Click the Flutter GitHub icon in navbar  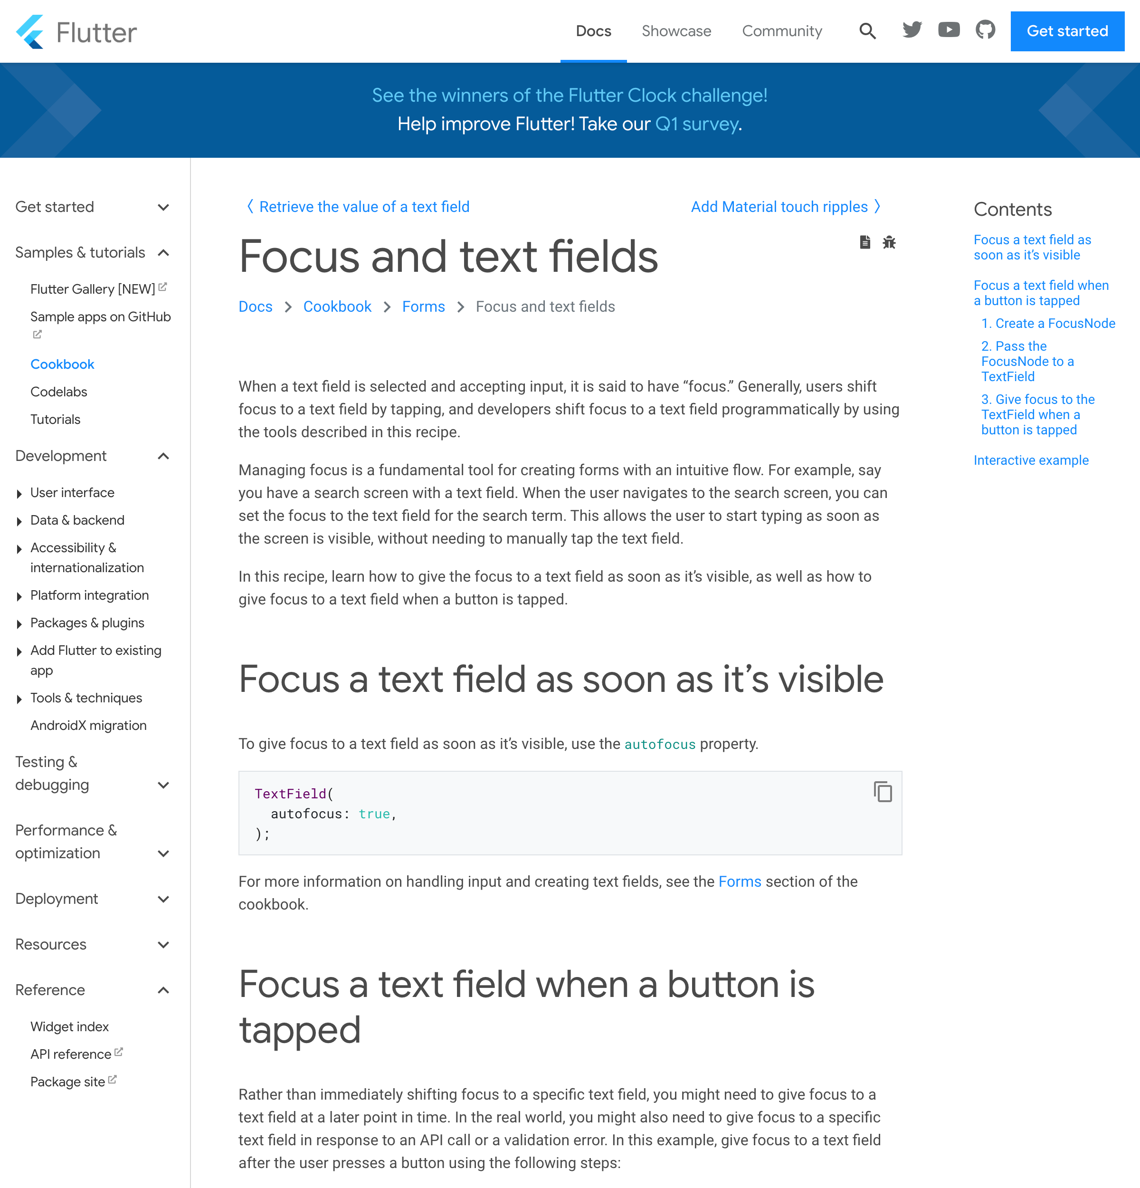[x=984, y=29]
